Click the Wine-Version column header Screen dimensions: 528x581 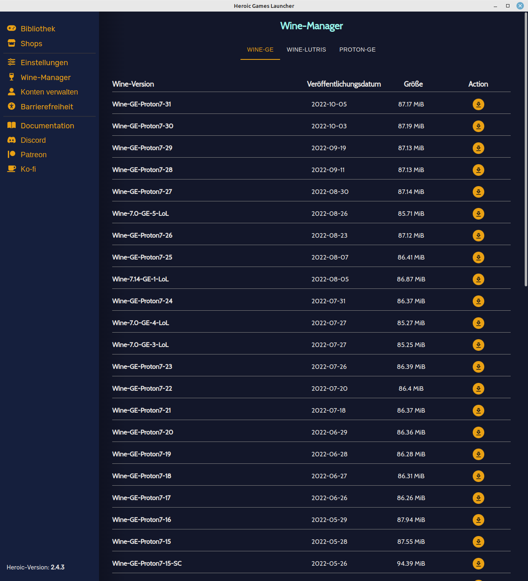click(133, 84)
